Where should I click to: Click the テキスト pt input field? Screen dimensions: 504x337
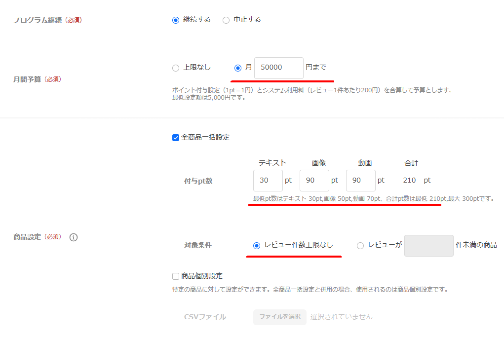pos(268,181)
